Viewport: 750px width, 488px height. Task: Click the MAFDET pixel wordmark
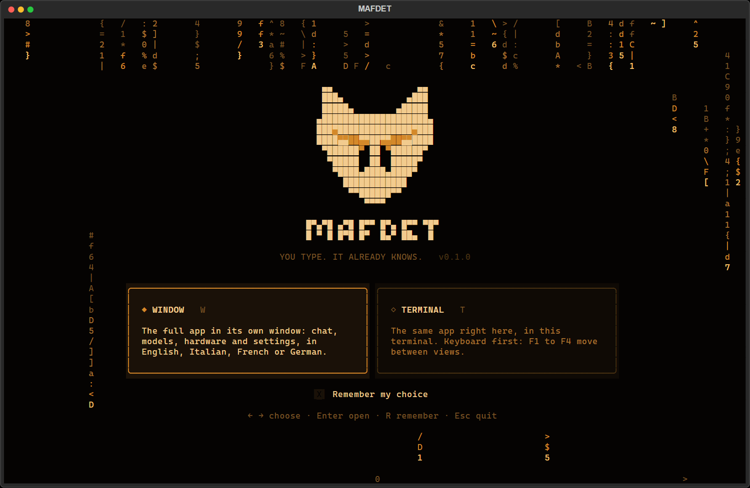(372, 230)
